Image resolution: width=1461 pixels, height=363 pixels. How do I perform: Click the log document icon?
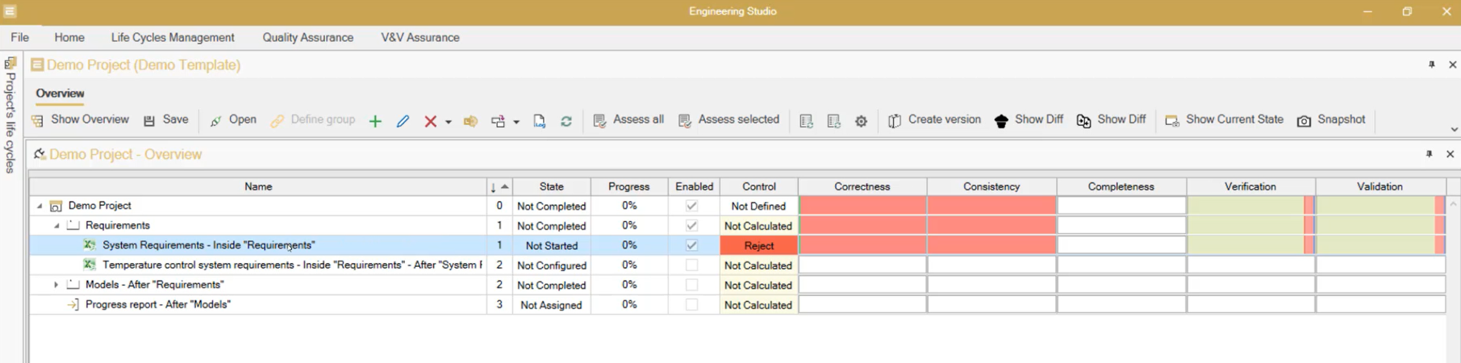(540, 121)
